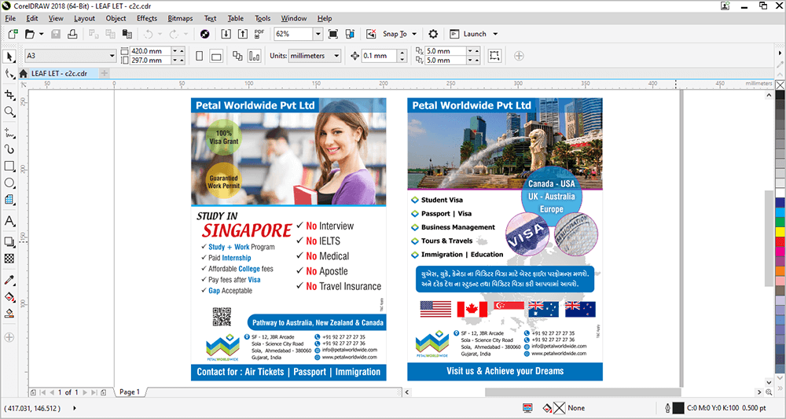This screenshot has width=786, height=419.
Task: Start new document with tab plus button
Action: click(x=104, y=73)
